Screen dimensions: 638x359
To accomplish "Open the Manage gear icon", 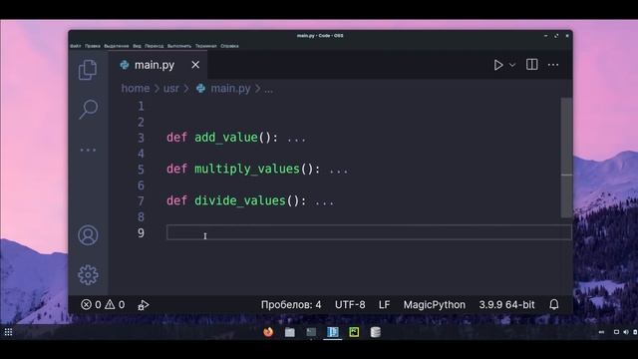I will pos(88,275).
